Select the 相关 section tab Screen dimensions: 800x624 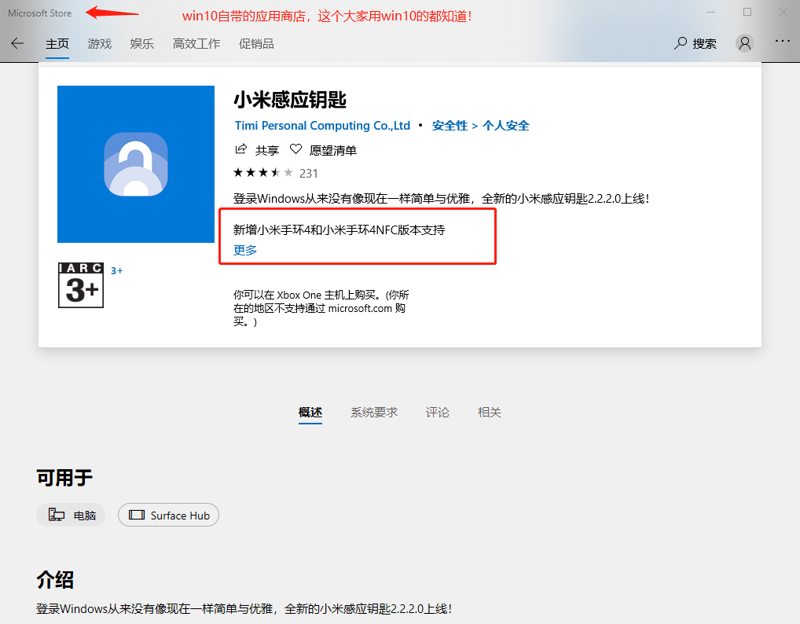click(x=490, y=413)
